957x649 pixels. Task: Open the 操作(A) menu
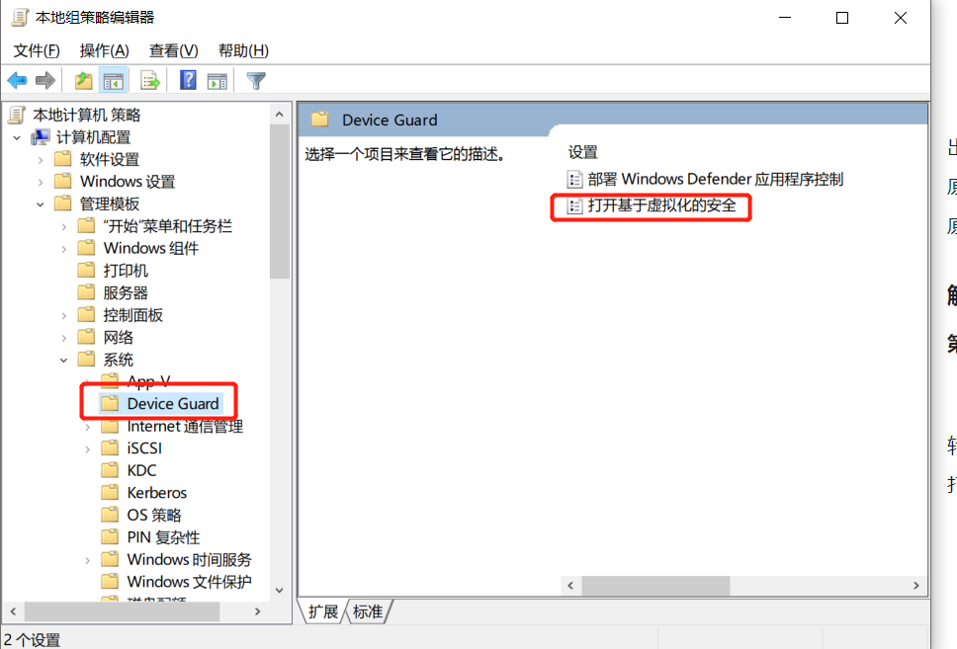(x=105, y=50)
